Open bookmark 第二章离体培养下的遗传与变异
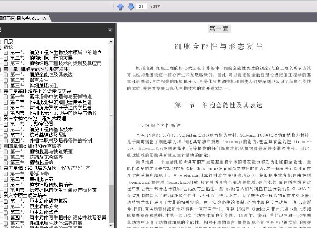 pyautogui.click(x=37, y=91)
